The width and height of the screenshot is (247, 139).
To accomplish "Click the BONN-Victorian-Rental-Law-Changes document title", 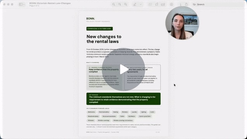I will click(50, 3).
